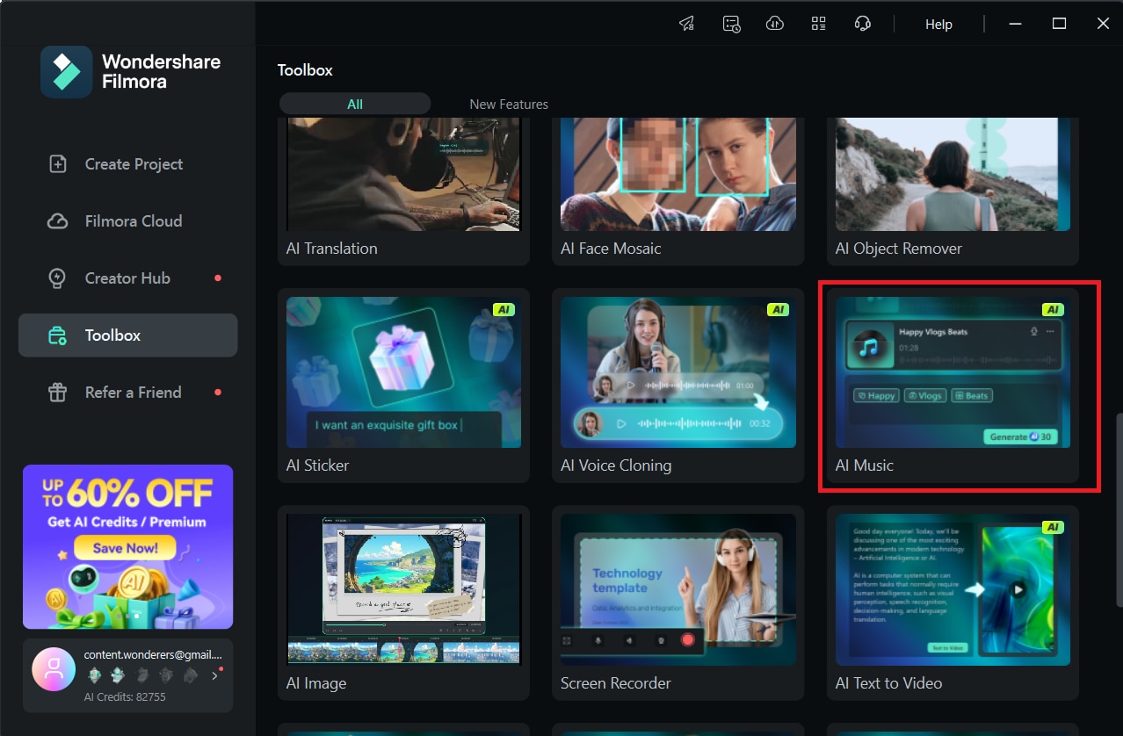Click the fourth grey badge under account email

167,675
